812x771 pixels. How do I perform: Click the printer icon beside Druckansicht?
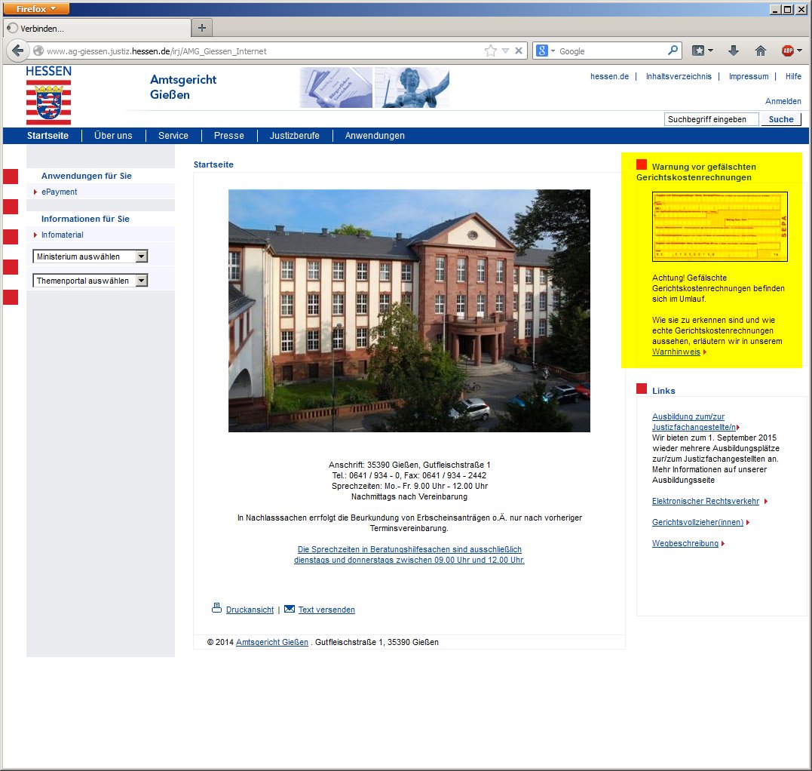point(216,608)
